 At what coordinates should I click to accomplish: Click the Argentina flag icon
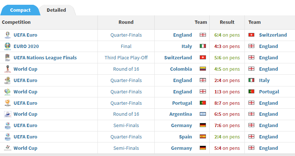[203, 114]
